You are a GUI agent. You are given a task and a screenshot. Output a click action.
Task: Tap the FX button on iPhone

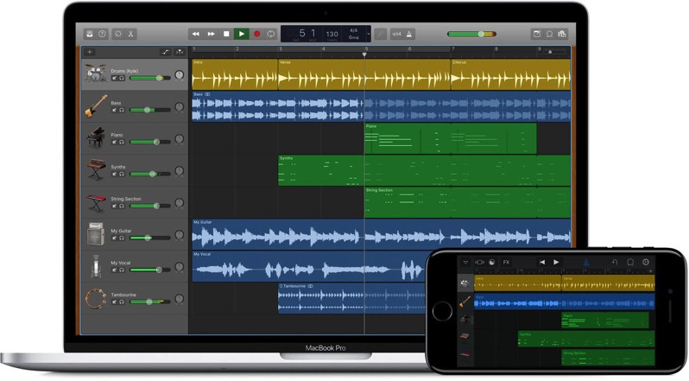tap(506, 262)
